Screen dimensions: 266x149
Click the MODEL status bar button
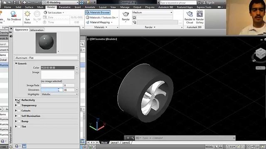209,147
